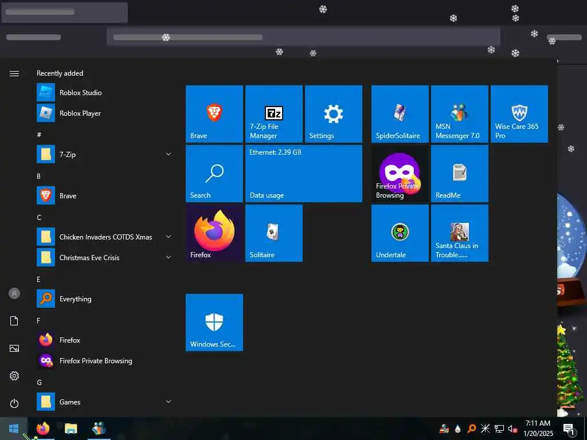Open the Brave tile

pyautogui.click(x=214, y=114)
